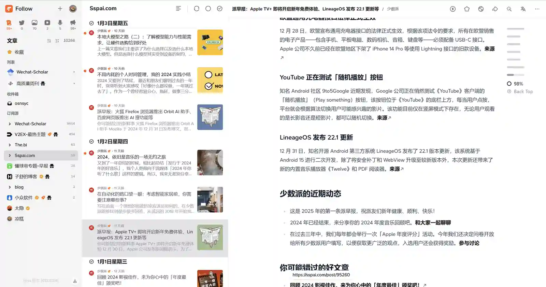Click Back Top button
Viewport: 546px width, 287px height.
520,91
